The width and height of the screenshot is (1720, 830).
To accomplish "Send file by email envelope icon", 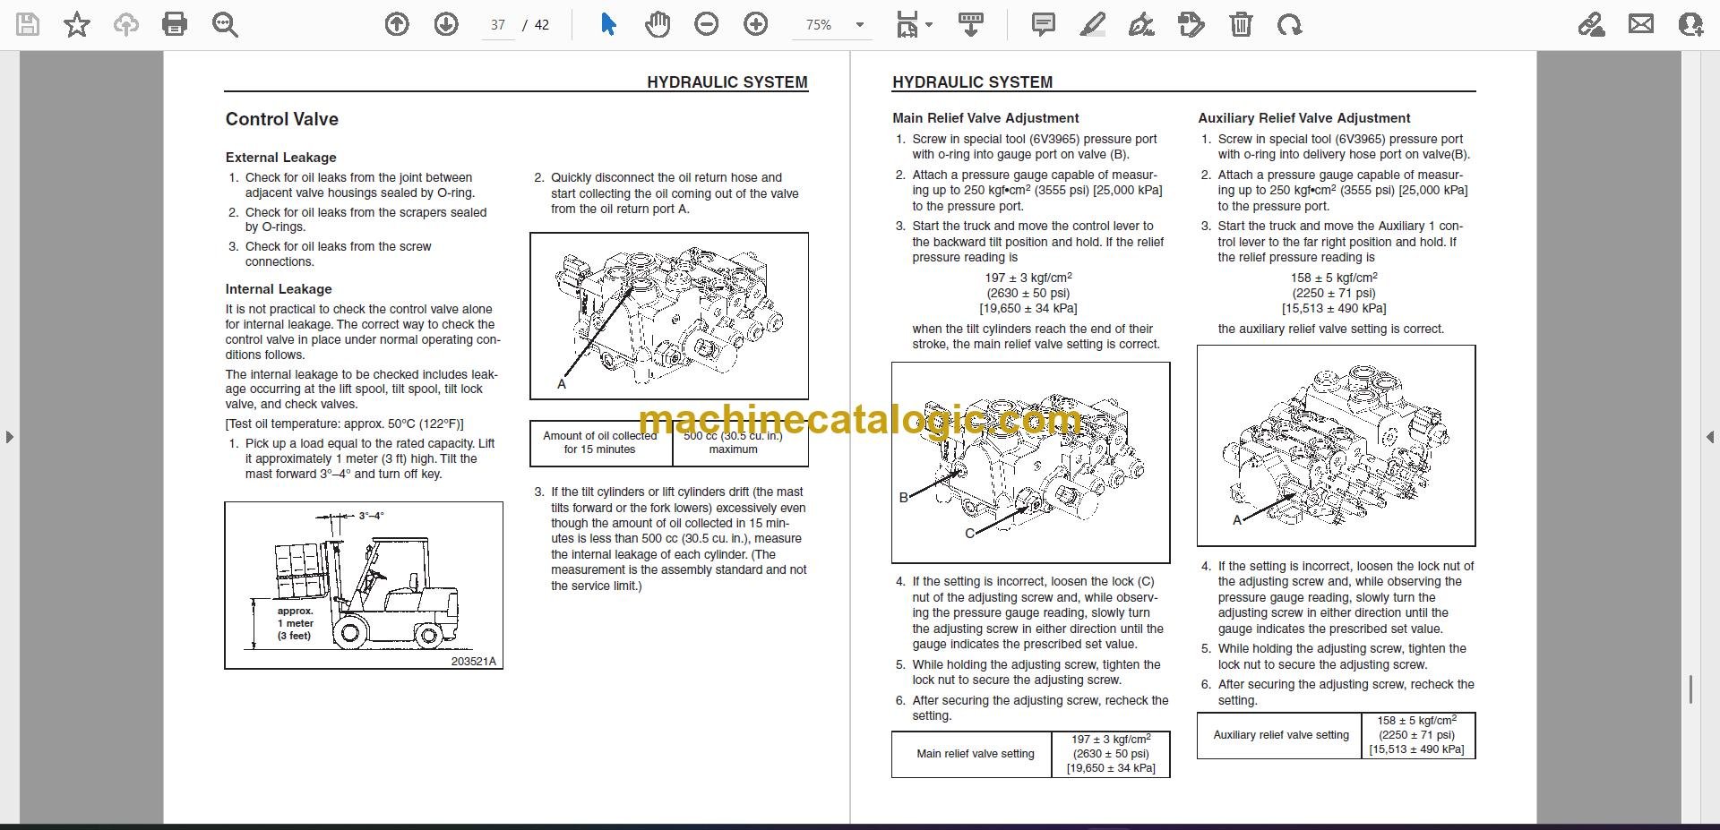I will click(1641, 24).
